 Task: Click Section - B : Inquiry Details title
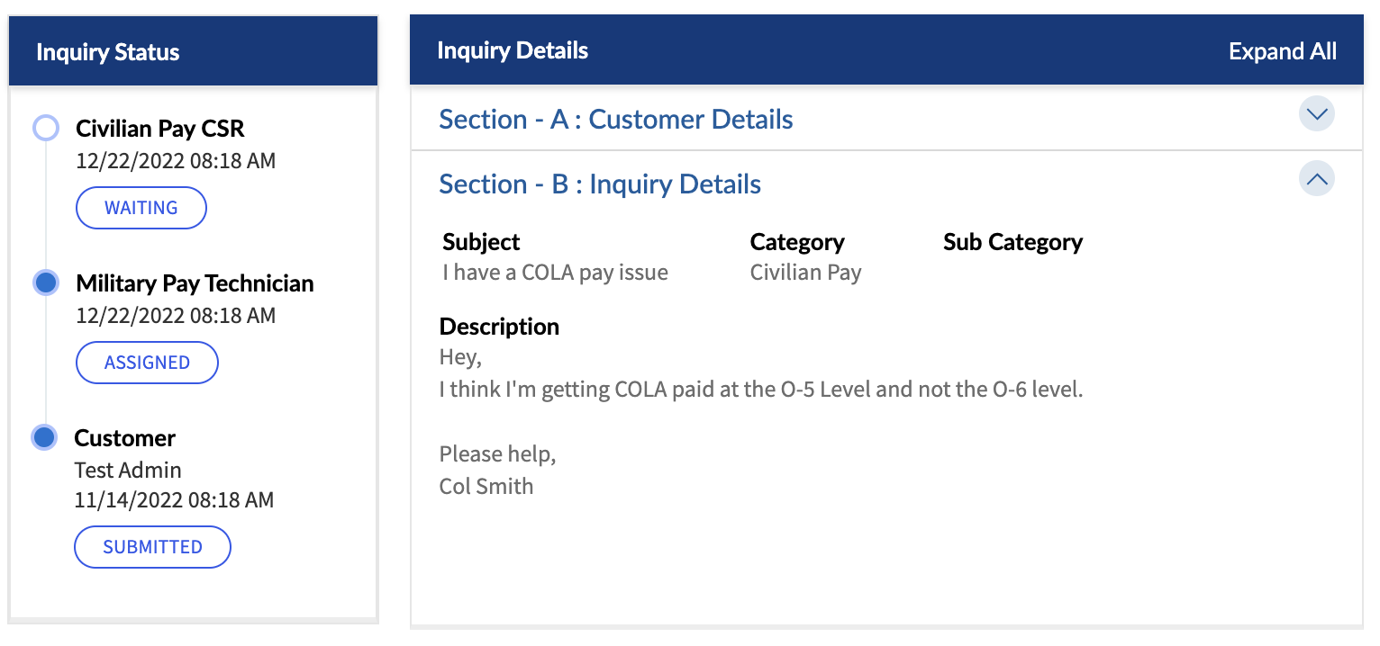click(x=599, y=184)
